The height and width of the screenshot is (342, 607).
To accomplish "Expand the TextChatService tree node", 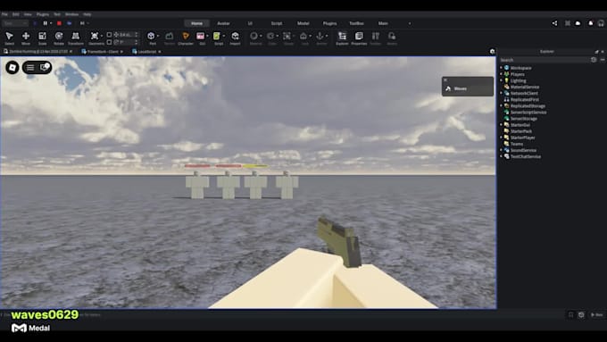I will pyautogui.click(x=502, y=156).
